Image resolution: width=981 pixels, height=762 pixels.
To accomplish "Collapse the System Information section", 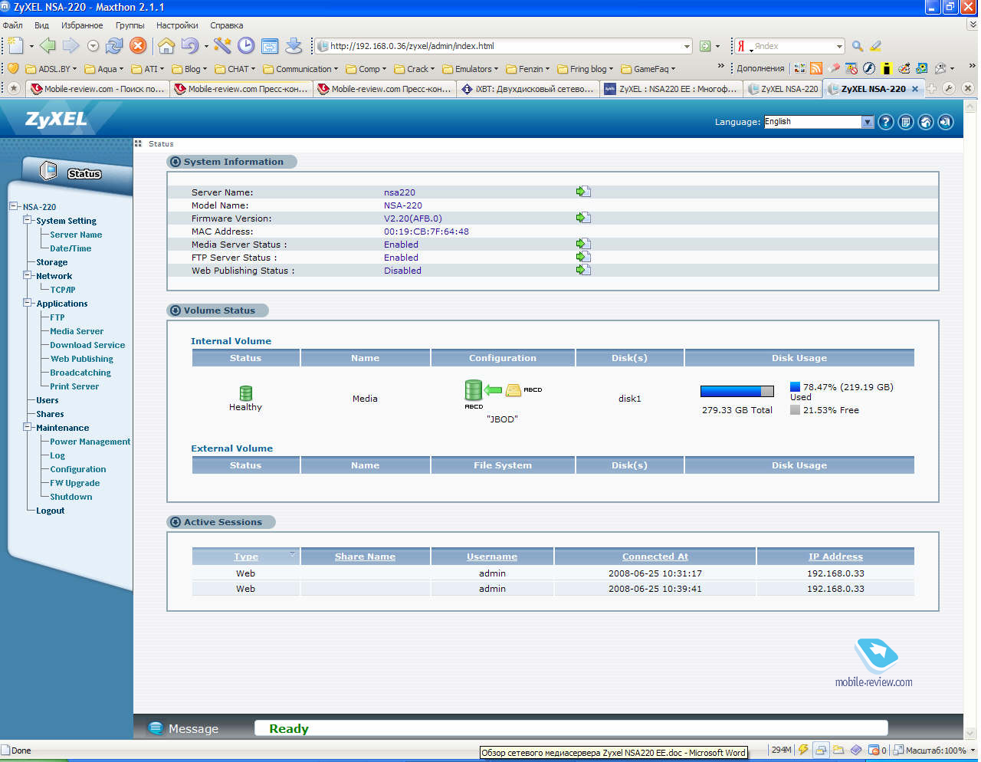I will pos(176,162).
